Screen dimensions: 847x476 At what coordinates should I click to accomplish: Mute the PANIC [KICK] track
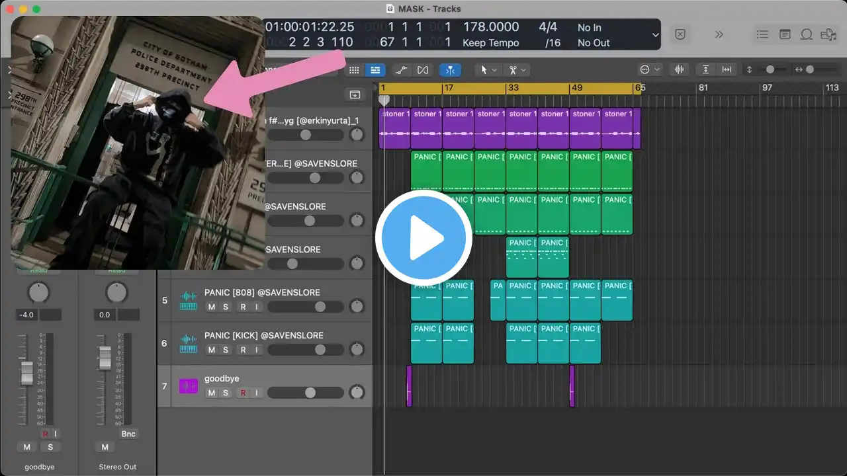click(x=211, y=350)
